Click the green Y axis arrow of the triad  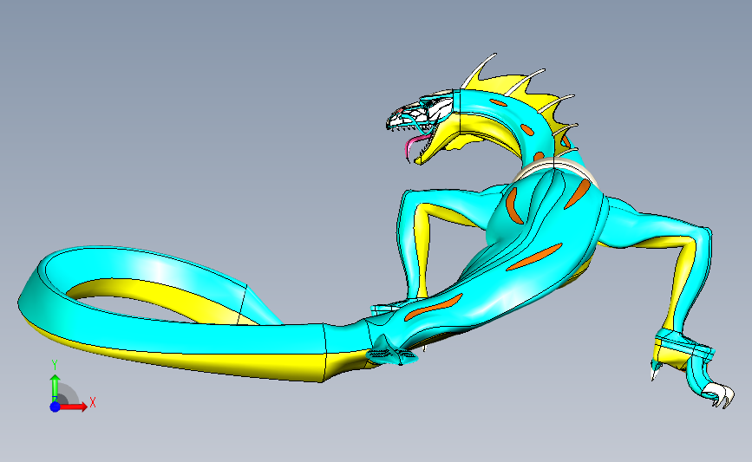56,387
